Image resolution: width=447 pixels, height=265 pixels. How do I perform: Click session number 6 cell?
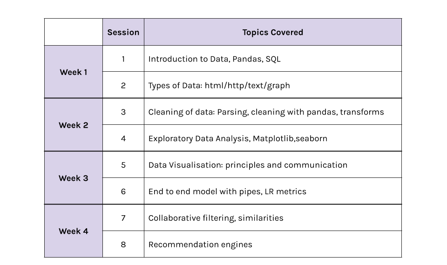pos(123,191)
